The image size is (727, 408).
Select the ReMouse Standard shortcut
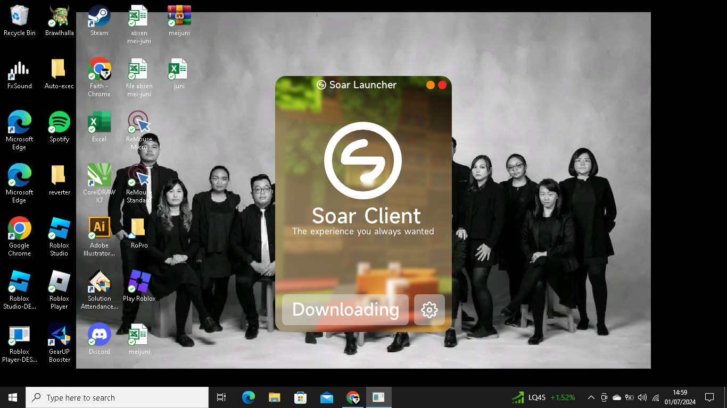point(139,184)
